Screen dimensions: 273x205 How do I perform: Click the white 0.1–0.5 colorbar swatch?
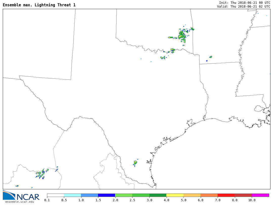55,195
